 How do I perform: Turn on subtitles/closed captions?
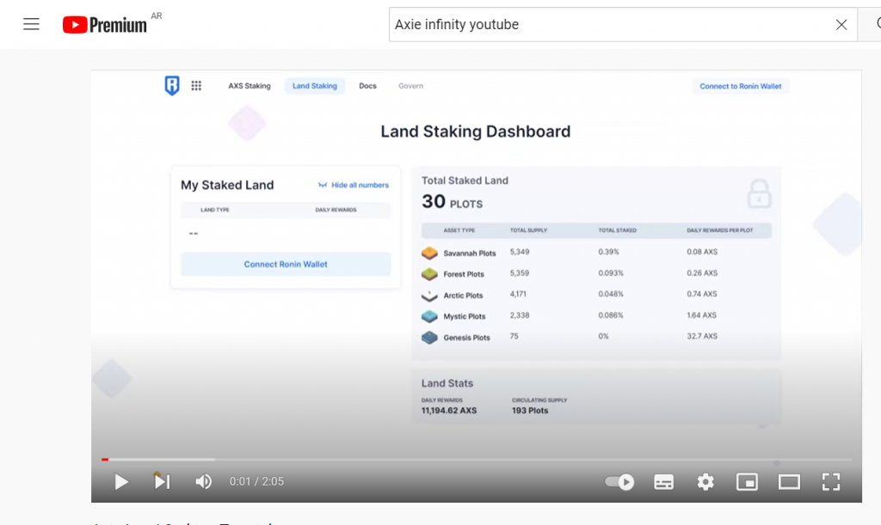pyautogui.click(x=663, y=482)
